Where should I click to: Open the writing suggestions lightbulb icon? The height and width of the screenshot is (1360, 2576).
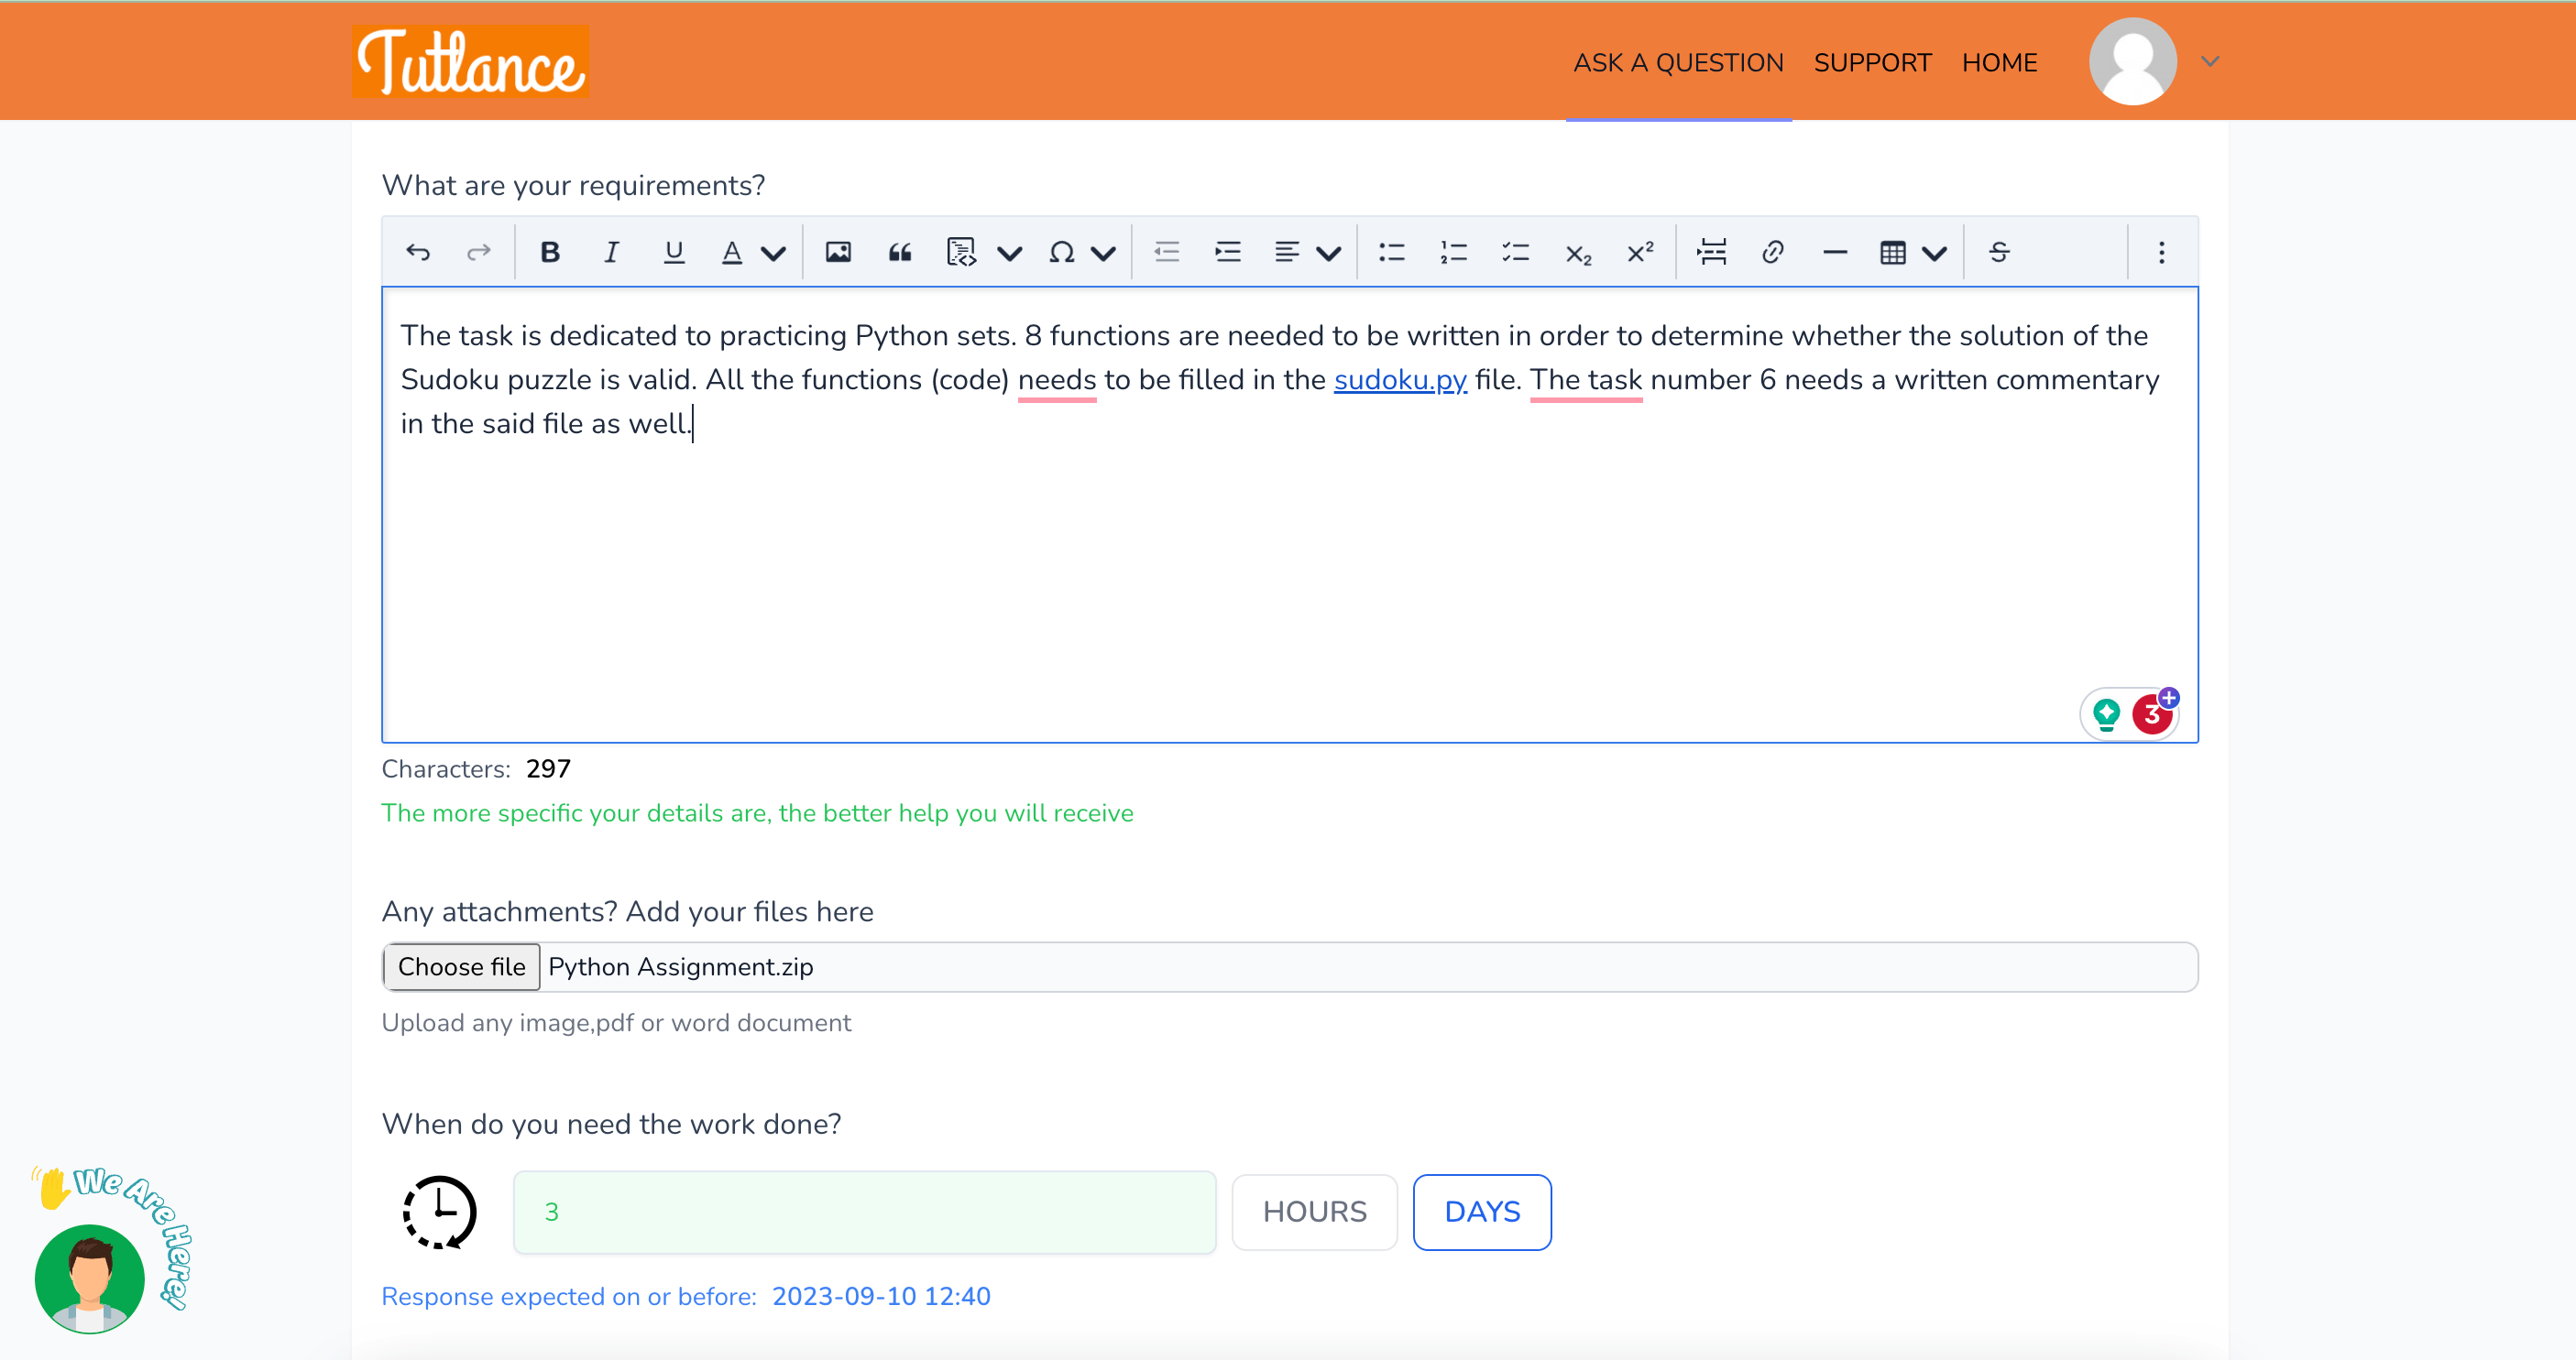tap(2107, 713)
